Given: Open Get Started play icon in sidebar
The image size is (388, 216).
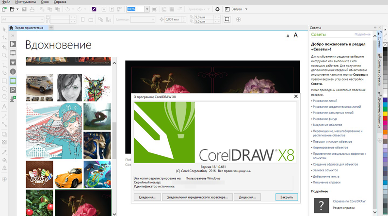Looking at the screenshot, I should (x=13, y=44).
